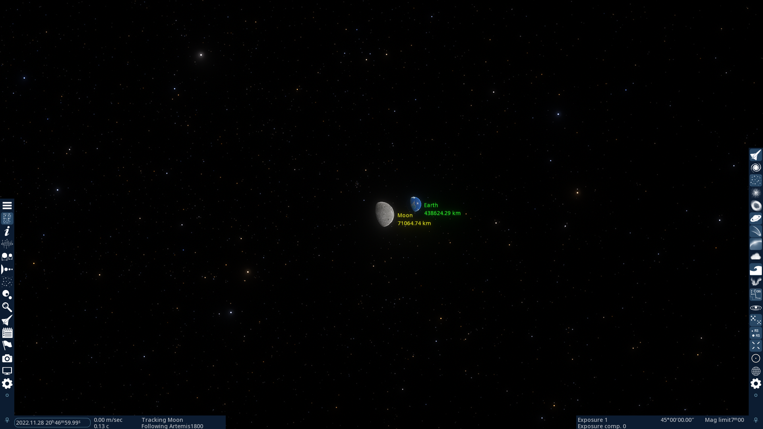Click the date and time field
The height and width of the screenshot is (429, 763).
[x=52, y=423]
